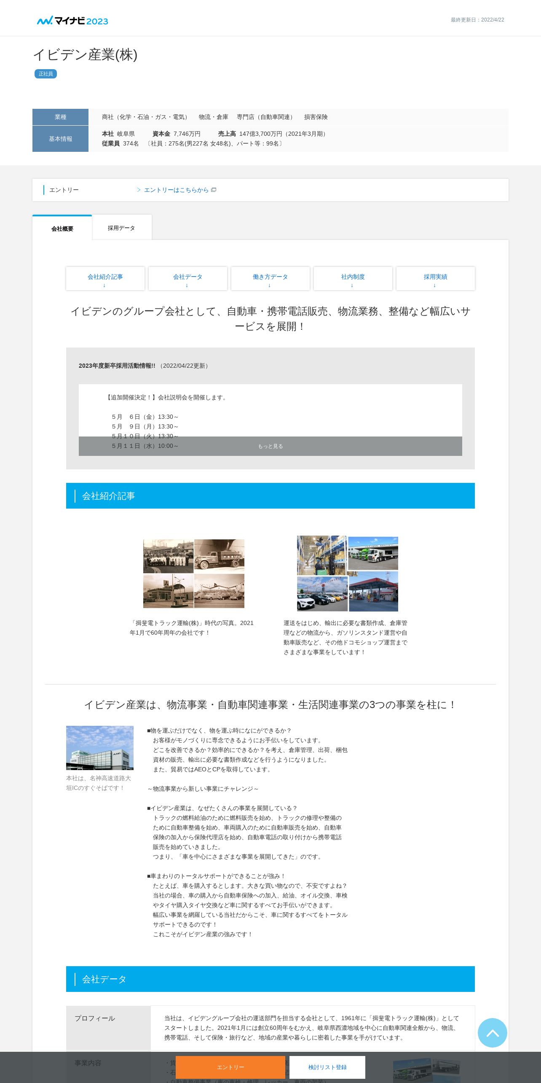The image size is (541, 1083).
Task: Click the ５月 ９日（月）13:30～ date line
Action: point(145,426)
